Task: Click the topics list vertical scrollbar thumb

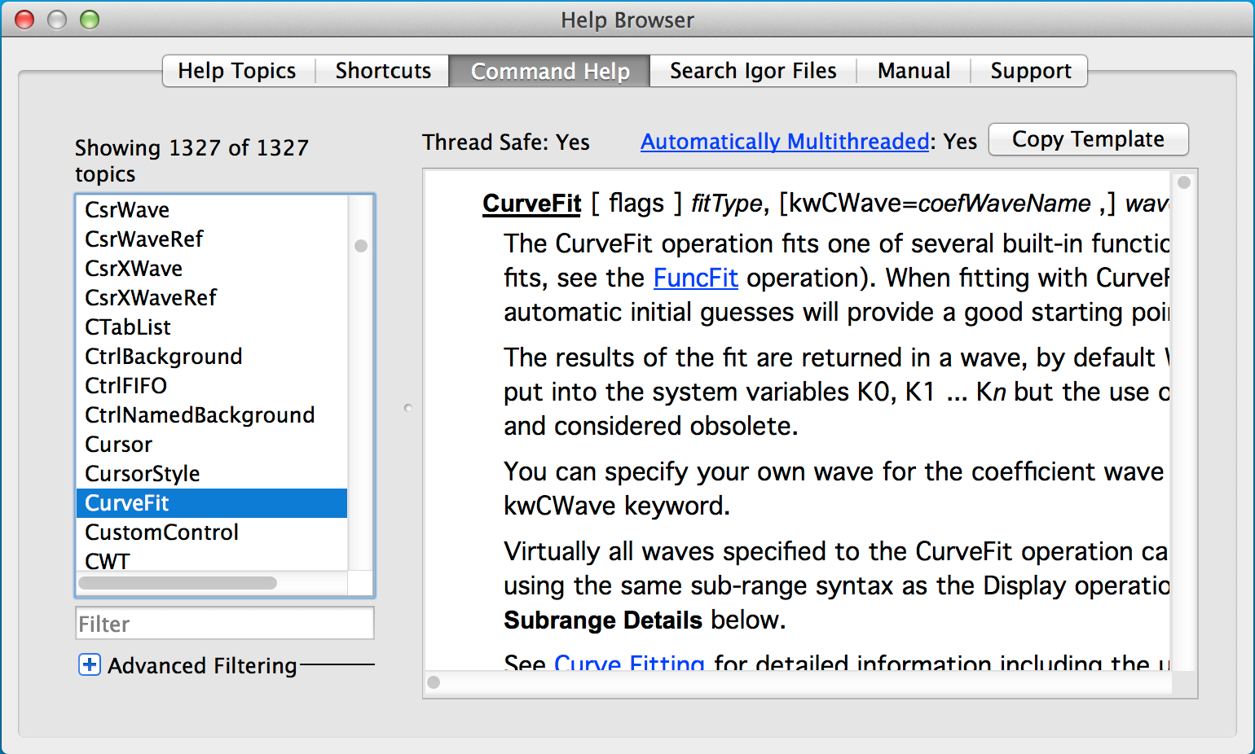Action: (361, 246)
